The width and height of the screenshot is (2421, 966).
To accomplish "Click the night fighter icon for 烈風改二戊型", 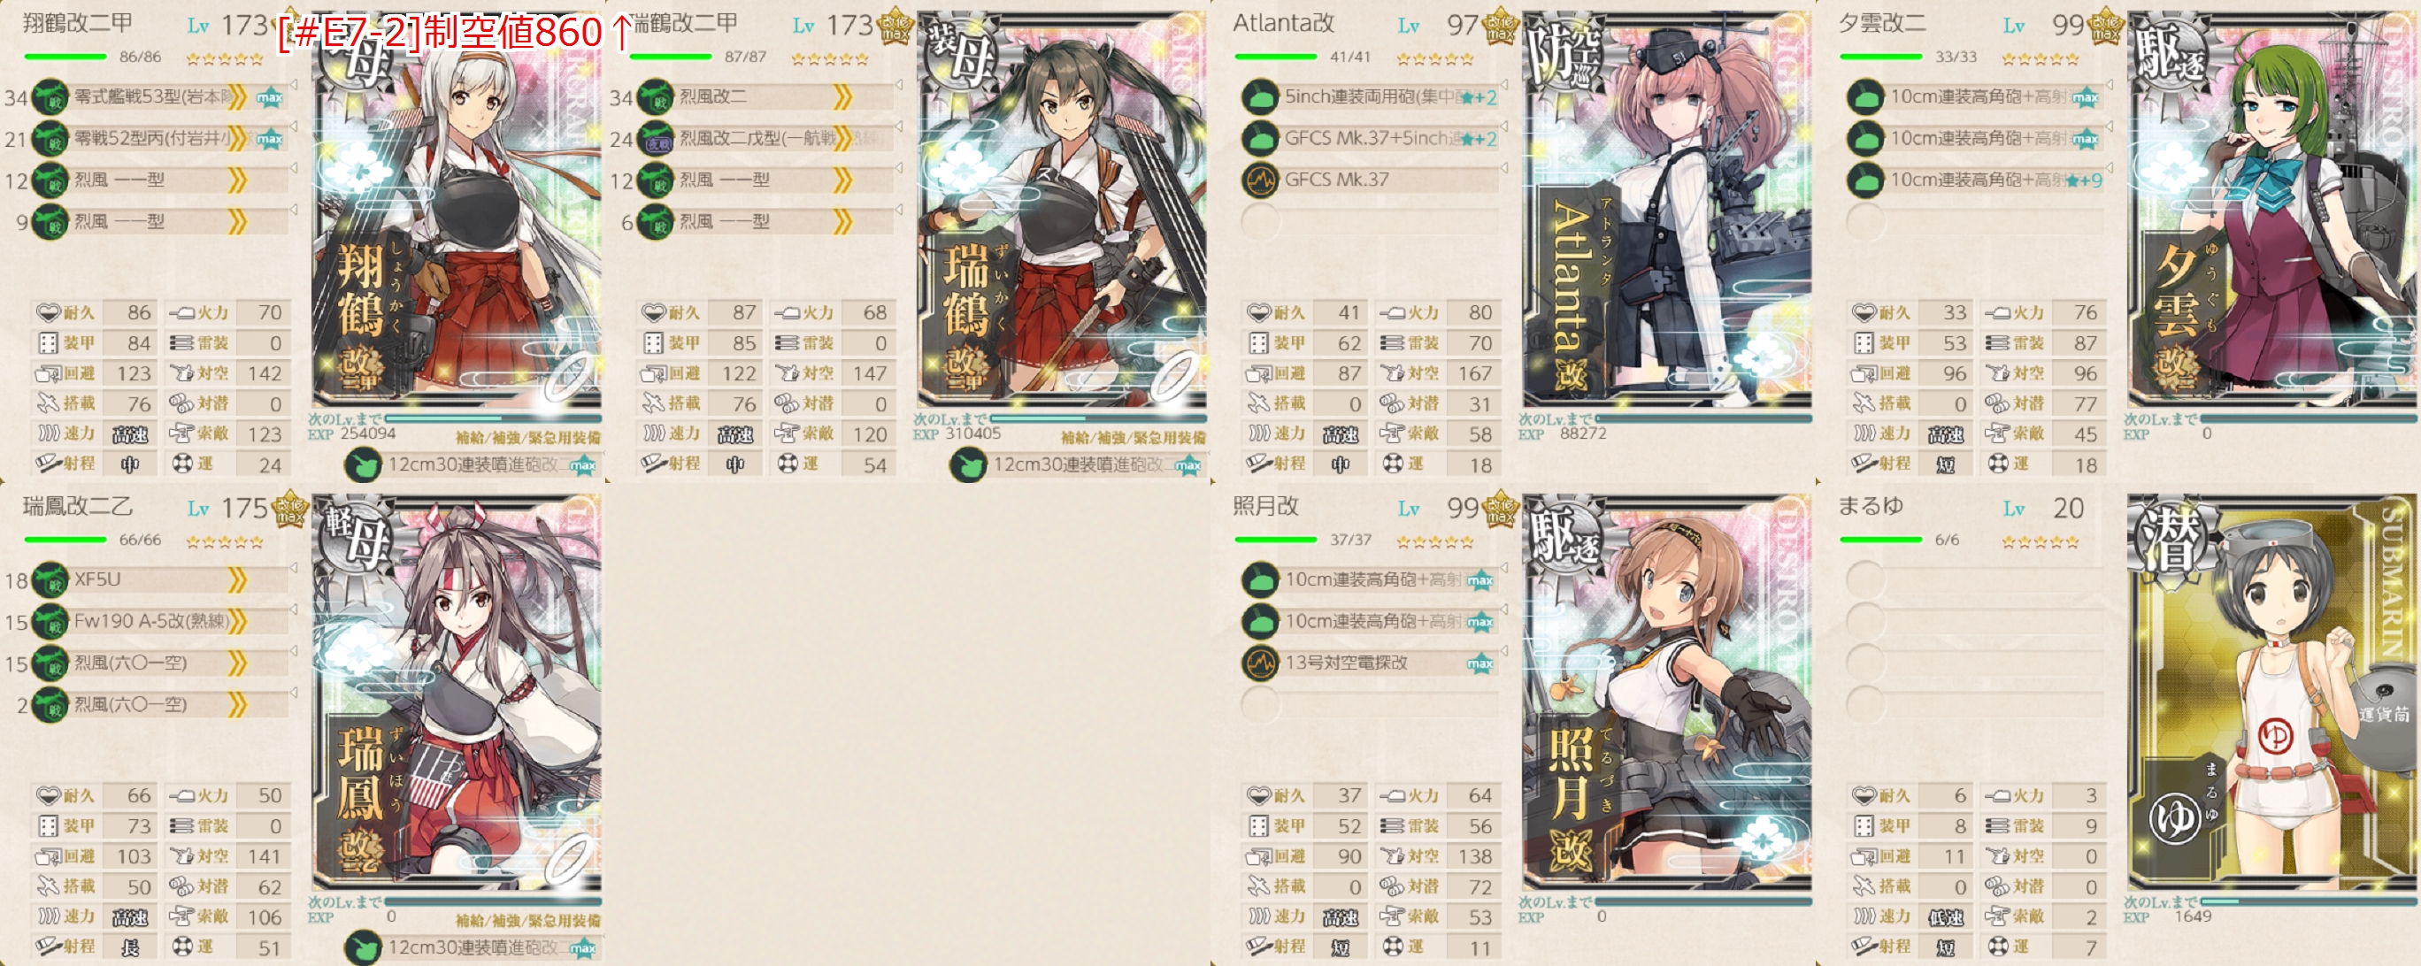I will coord(655,138).
